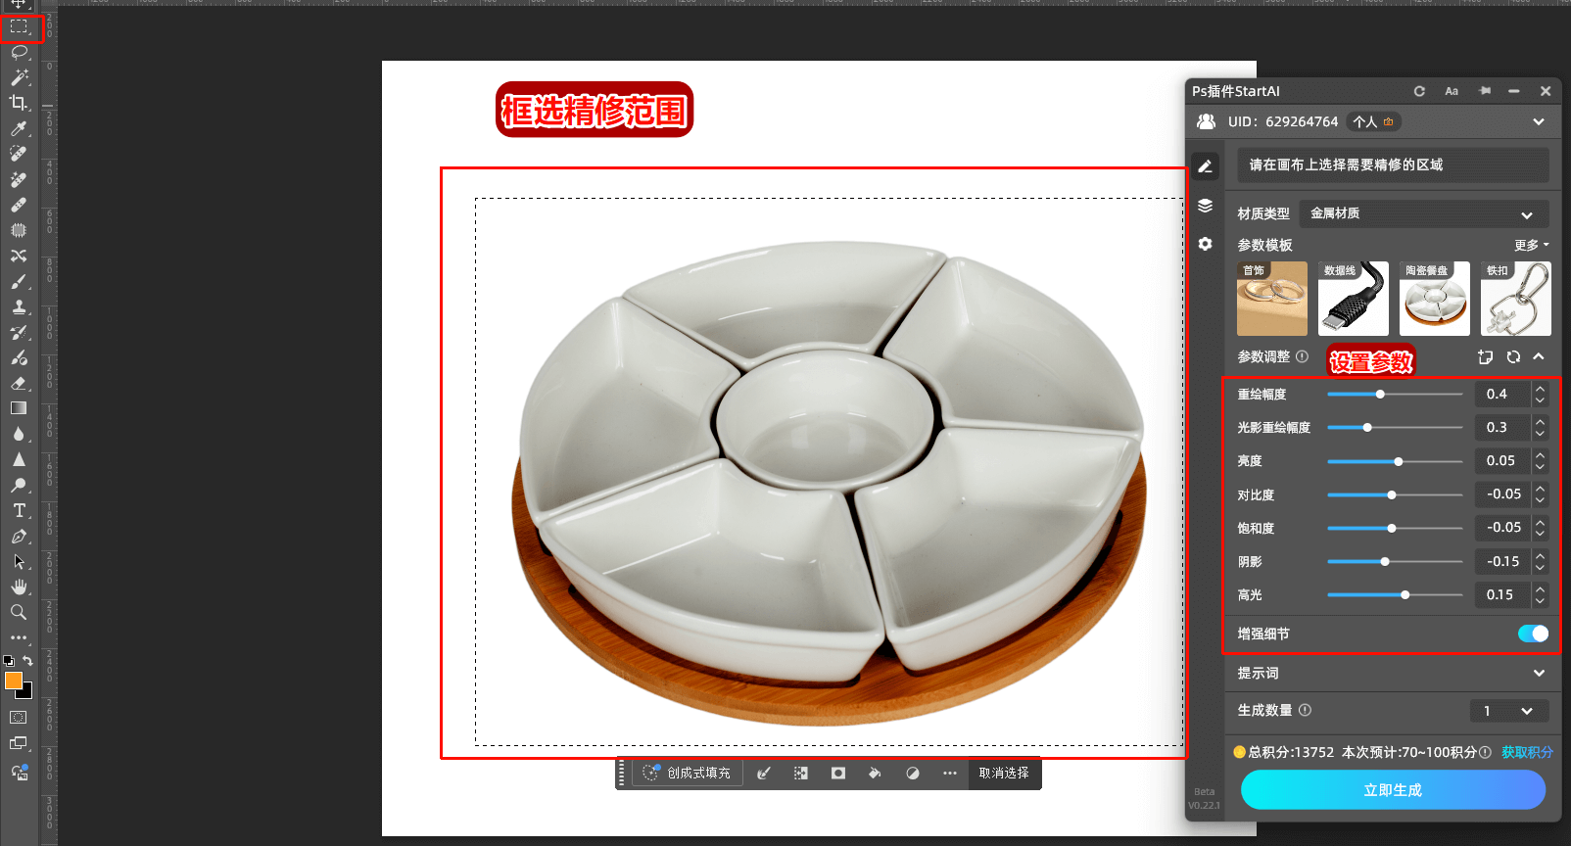This screenshot has height=846, width=1571.
Task: Click the 亮度 slider handle
Action: point(1399,461)
